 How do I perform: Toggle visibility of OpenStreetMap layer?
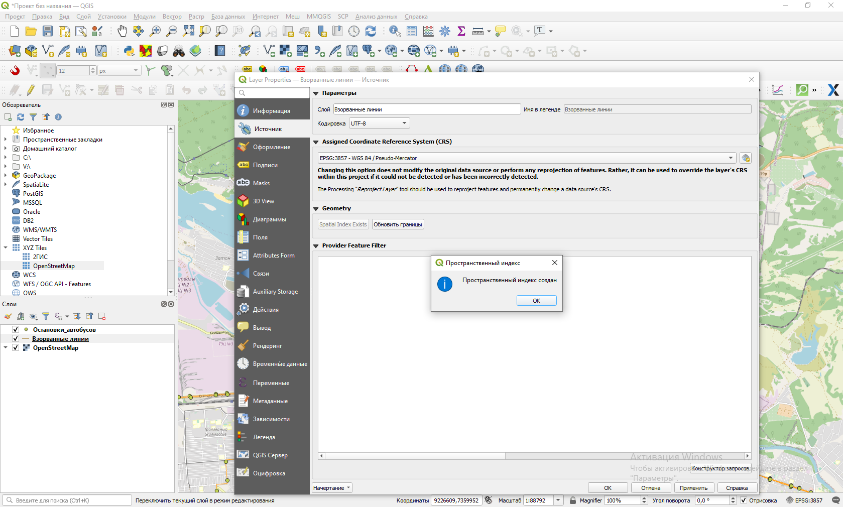(16, 348)
